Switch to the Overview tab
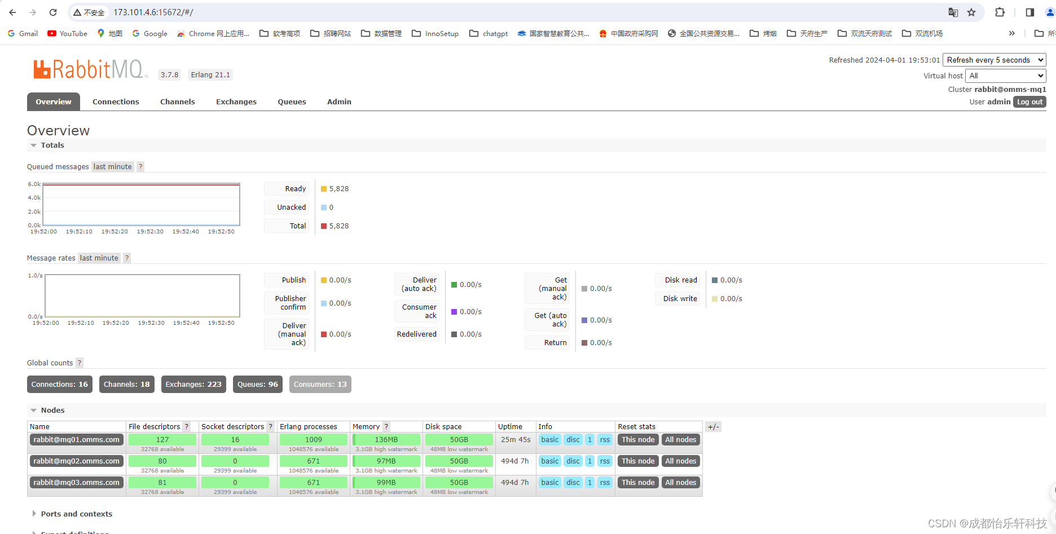The height and width of the screenshot is (534, 1056). click(54, 101)
